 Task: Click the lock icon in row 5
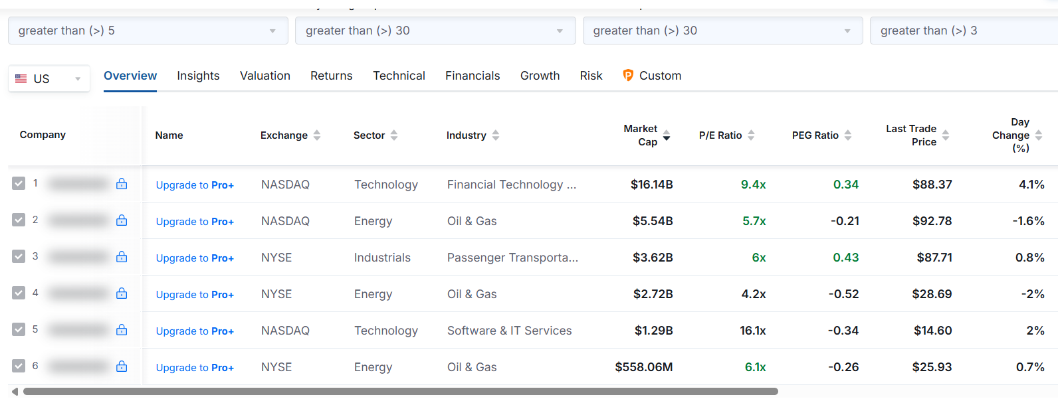[122, 330]
